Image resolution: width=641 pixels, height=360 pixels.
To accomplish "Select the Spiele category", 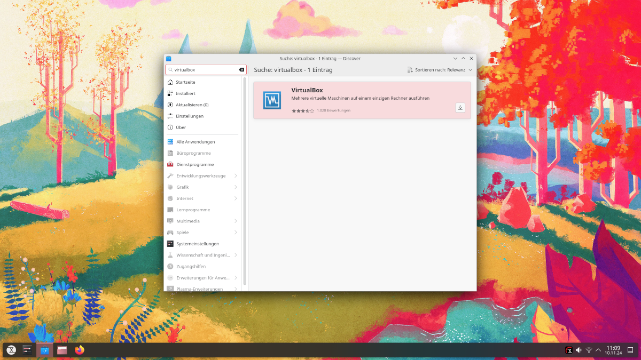I will (203, 233).
